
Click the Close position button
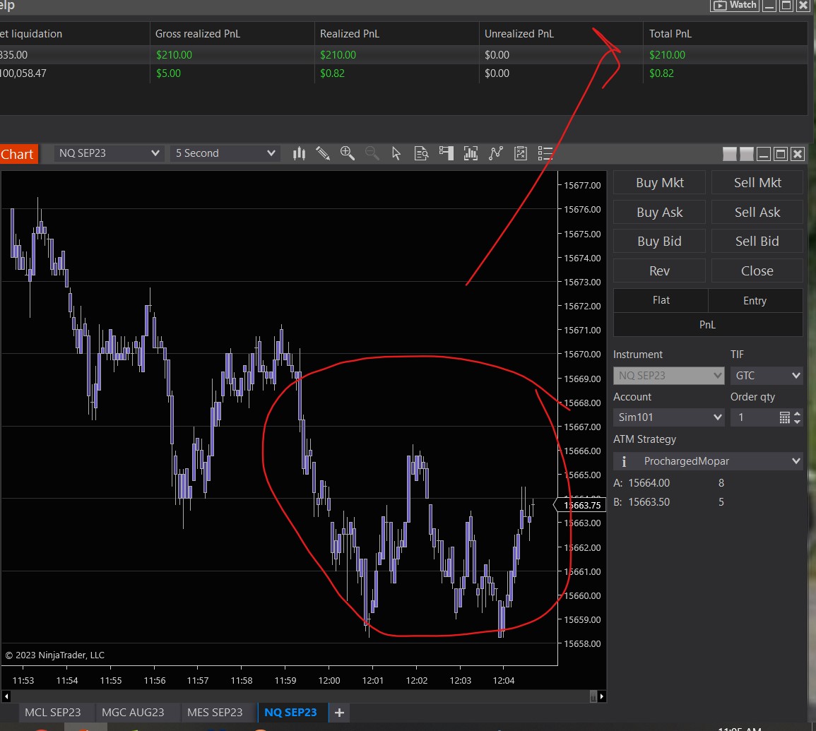click(x=757, y=271)
